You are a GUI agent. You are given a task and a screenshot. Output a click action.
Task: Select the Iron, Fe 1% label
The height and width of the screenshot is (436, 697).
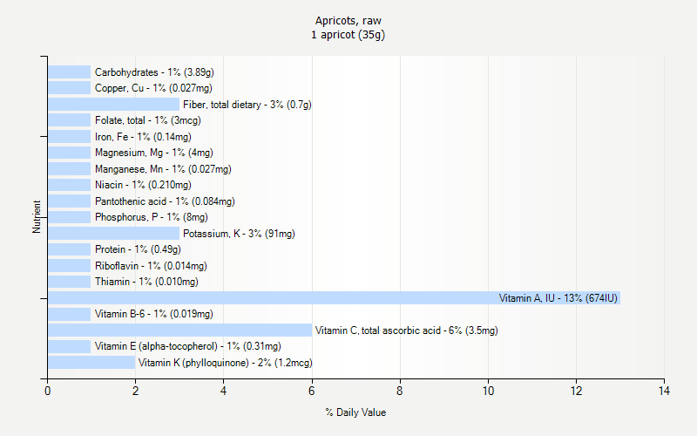pyautogui.click(x=143, y=137)
